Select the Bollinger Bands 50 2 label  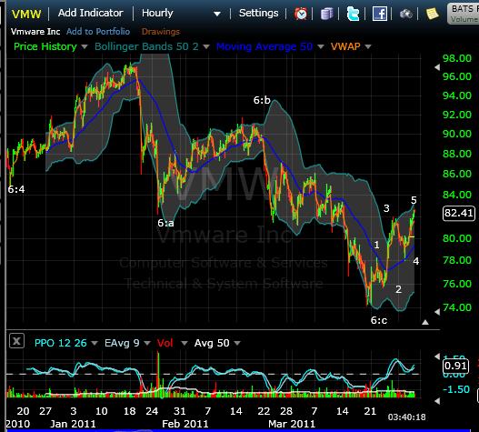(x=146, y=46)
